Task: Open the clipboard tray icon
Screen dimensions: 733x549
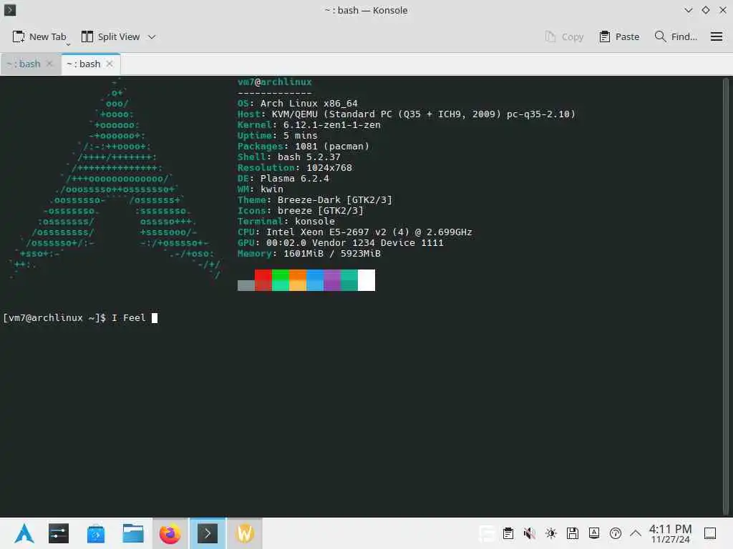Action: [508, 533]
